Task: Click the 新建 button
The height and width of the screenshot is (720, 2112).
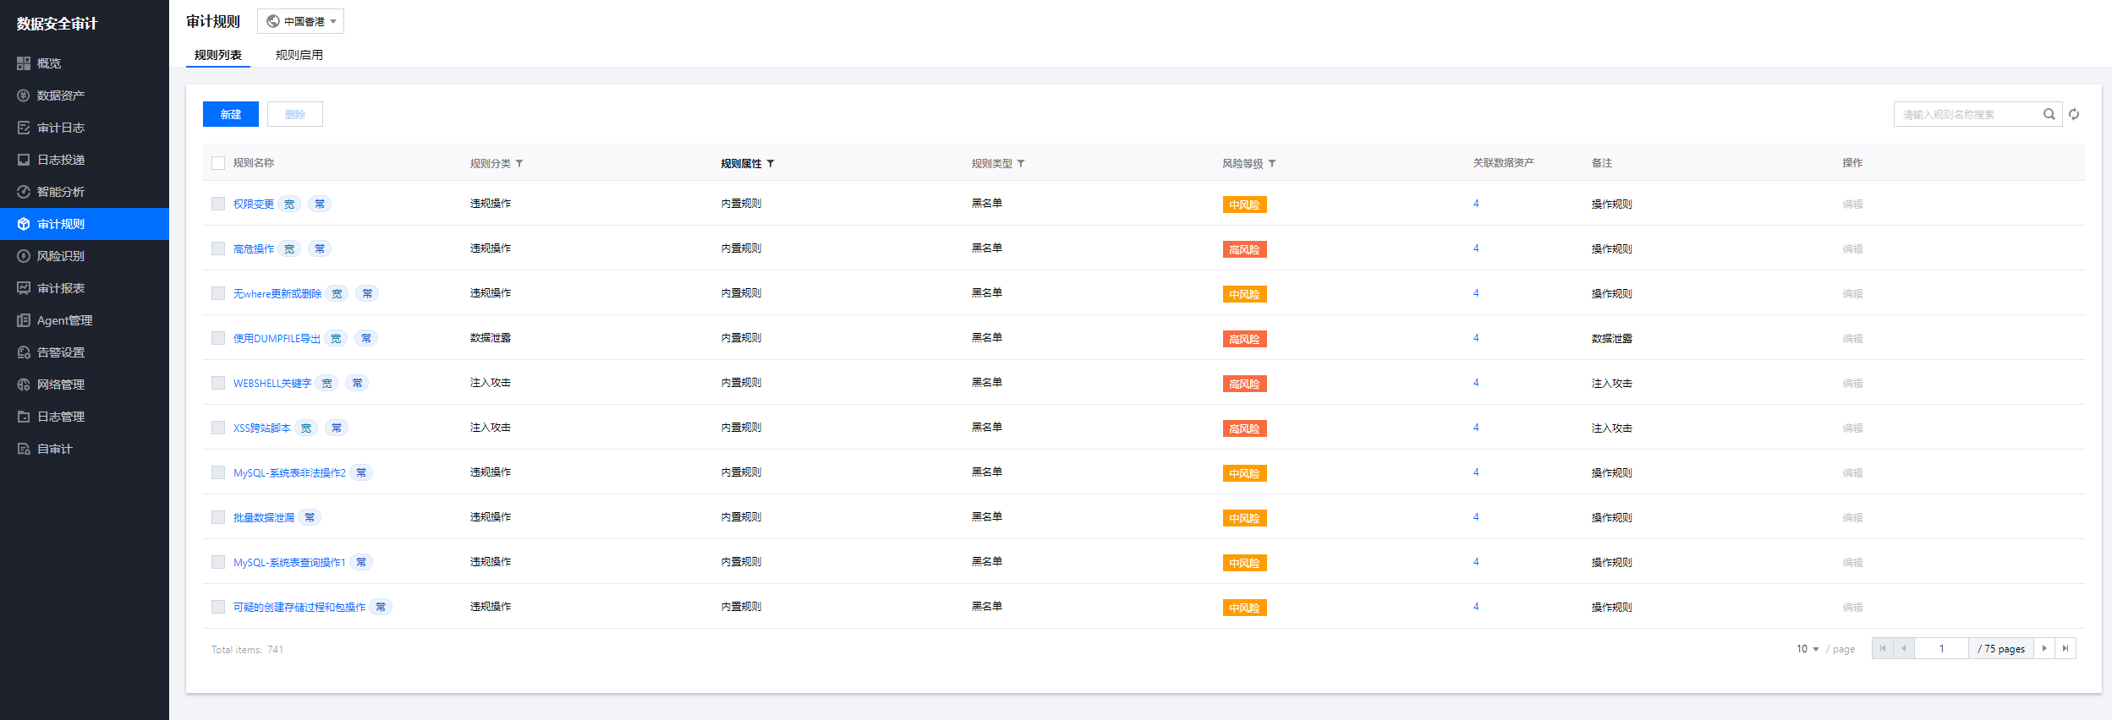Action: (x=231, y=114)
